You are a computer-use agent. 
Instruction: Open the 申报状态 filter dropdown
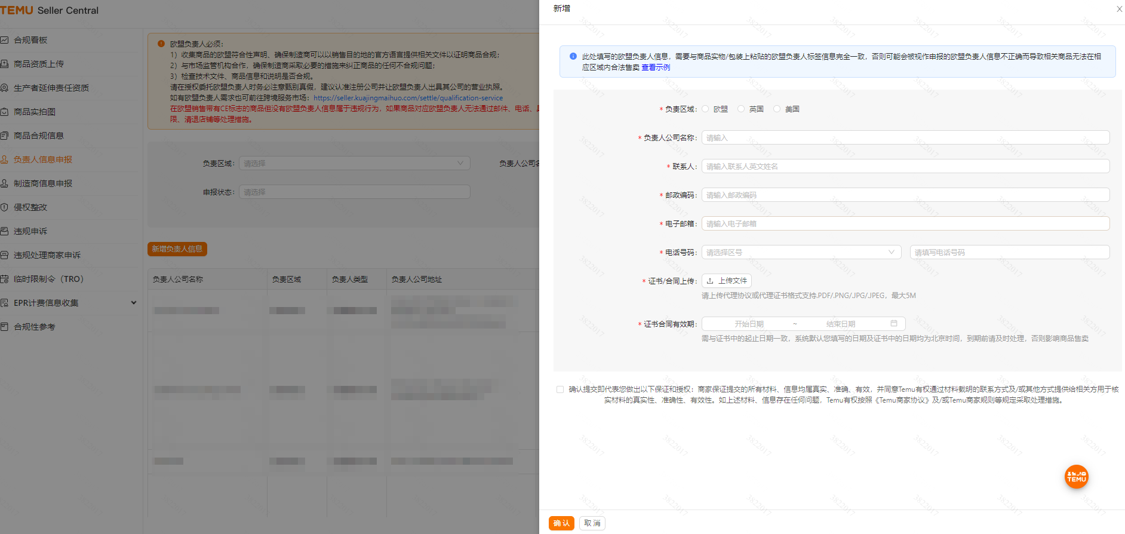tap(355, 192)
